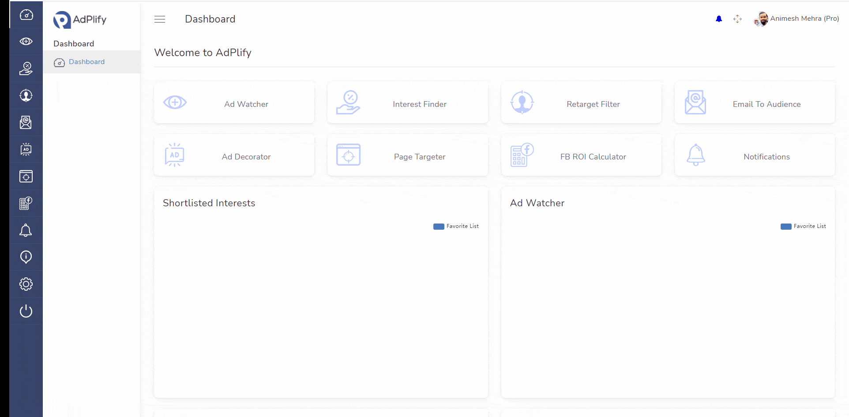
Task: Open settings gear in the sidebar
Action: coord(26,284)
